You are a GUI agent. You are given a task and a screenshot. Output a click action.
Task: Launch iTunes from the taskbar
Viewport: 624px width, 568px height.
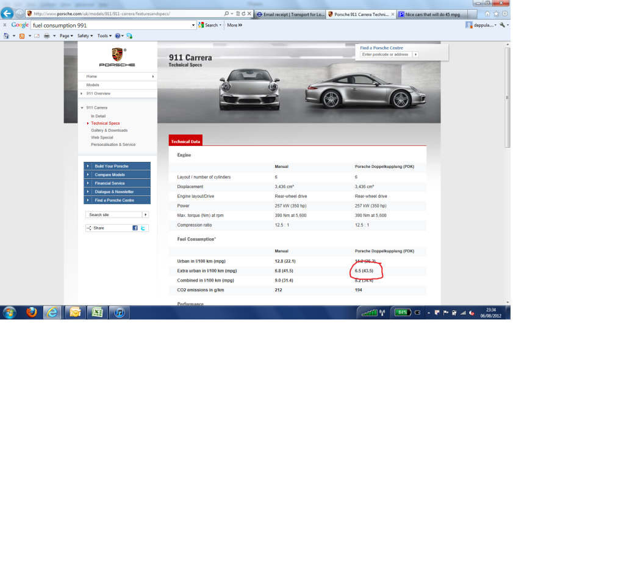pyautogui.click(x=120, y=313)
